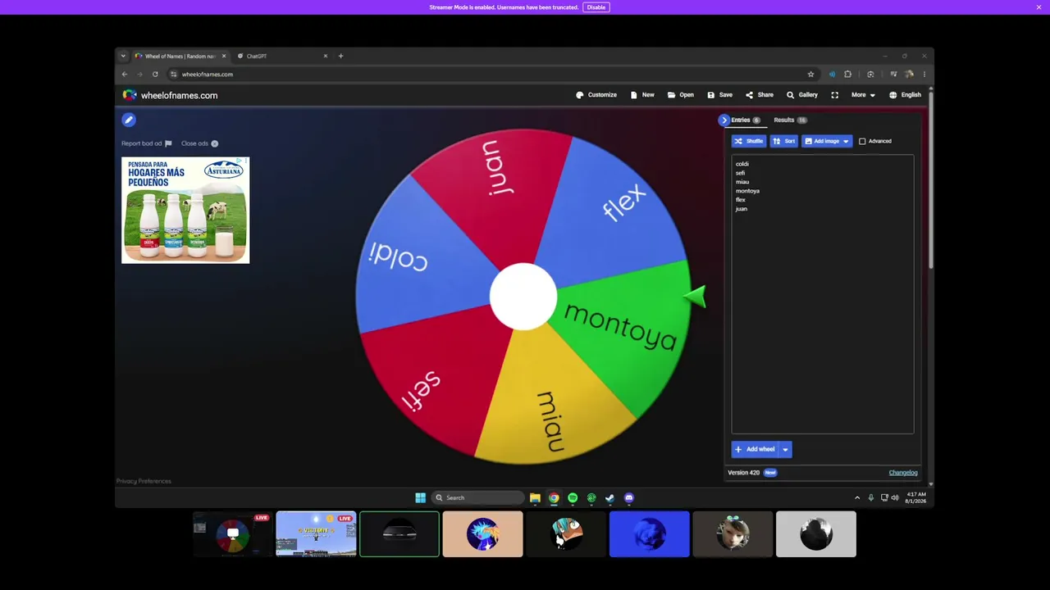Enter fullscreen mode on the wheel

tap(835, 95)
